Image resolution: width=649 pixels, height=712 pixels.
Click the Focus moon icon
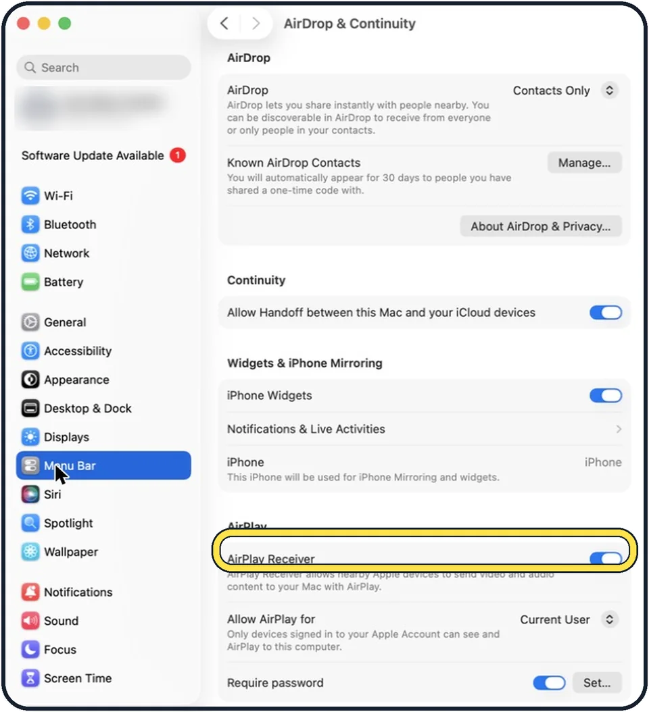(x=30, y=649)
